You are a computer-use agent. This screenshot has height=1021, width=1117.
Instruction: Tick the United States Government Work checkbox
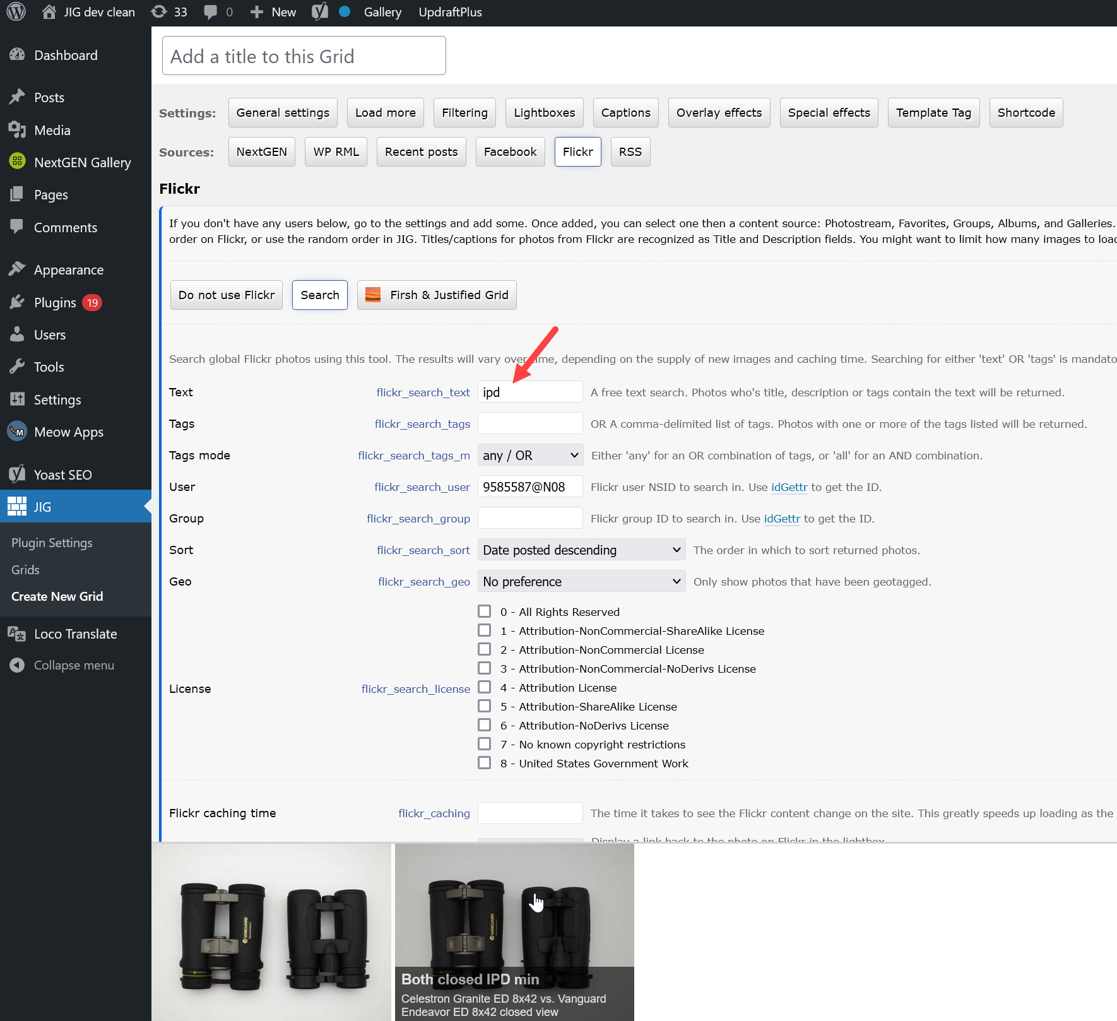pos(484,763)
